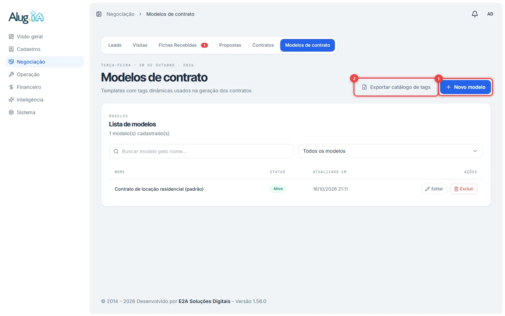This screenshot has height=316, width=505.
Task: Click Exportar catálogo de tags button
Action: [396, 87]
